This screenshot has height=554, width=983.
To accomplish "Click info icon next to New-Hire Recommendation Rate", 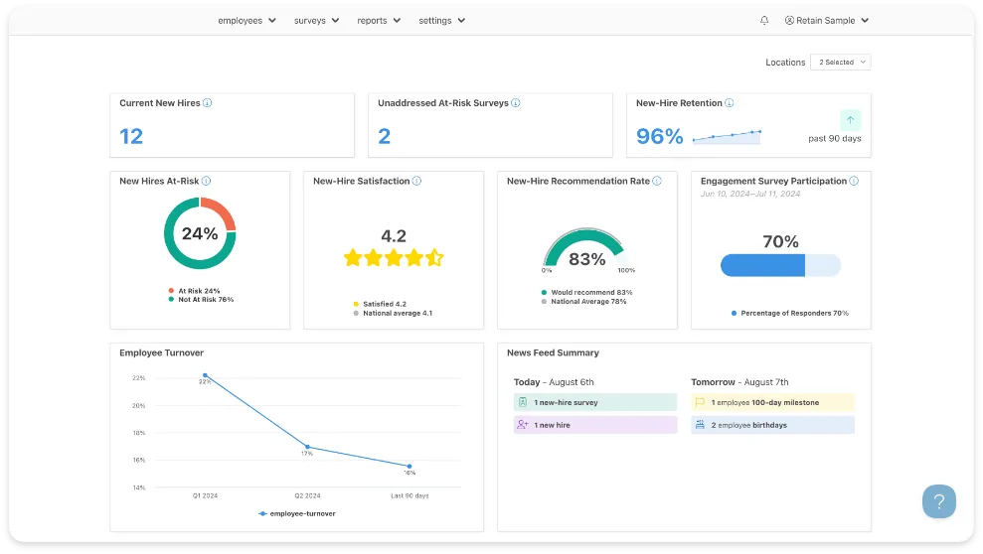I will 657,182.
